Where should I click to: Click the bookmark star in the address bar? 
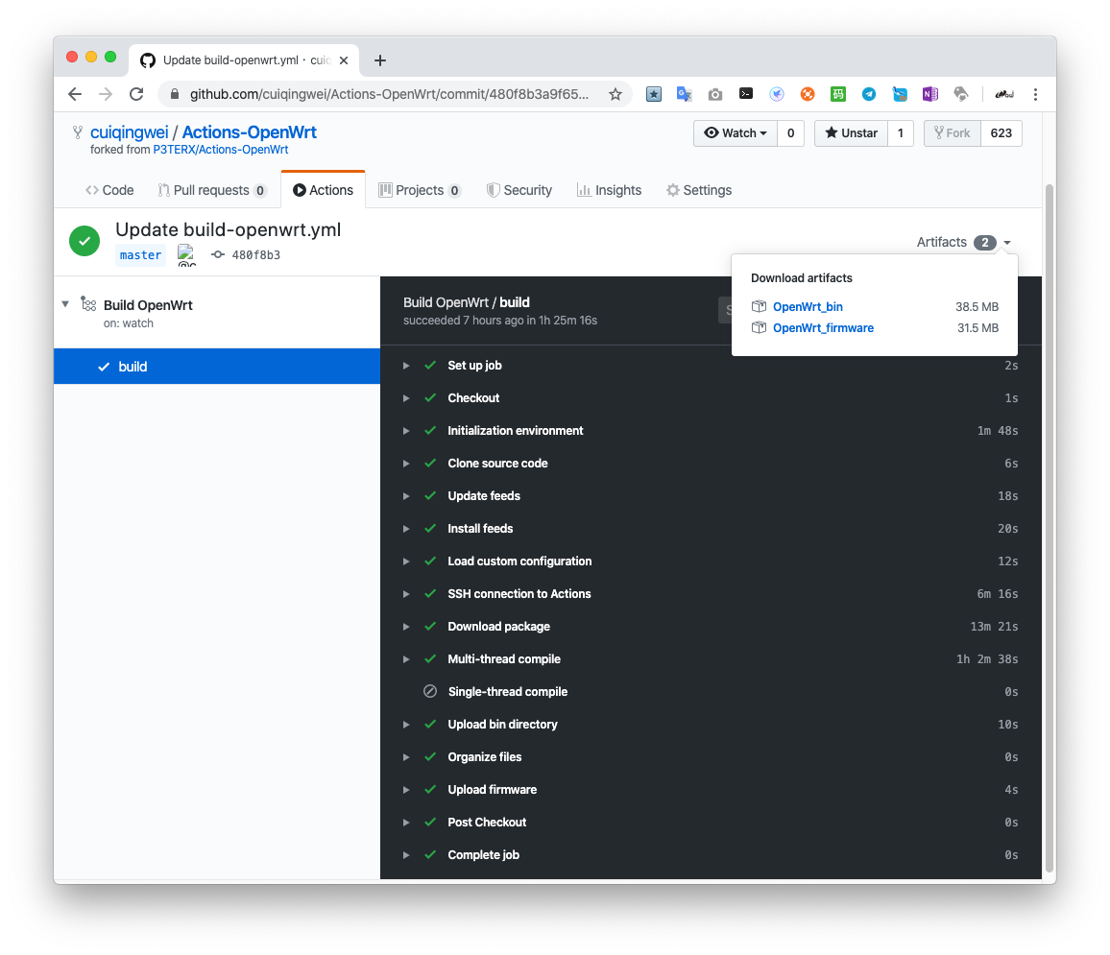[615, 94]
